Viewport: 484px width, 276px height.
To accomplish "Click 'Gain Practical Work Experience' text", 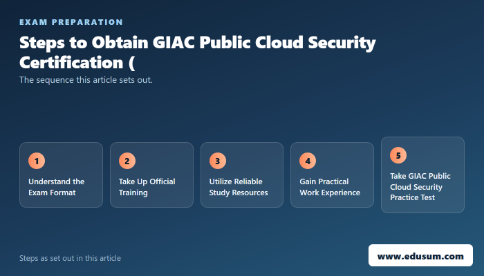I will tap(330, 187).
